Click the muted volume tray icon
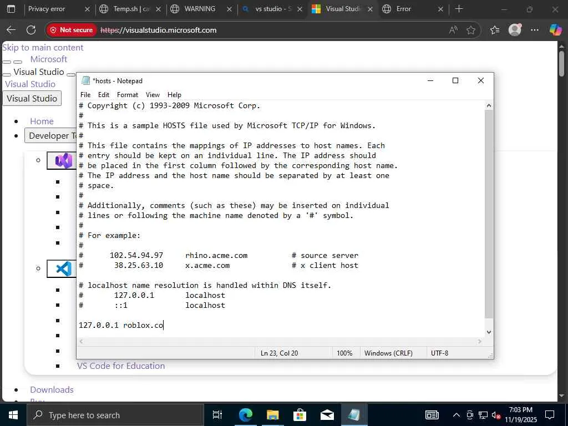 (x=496, y=415)
